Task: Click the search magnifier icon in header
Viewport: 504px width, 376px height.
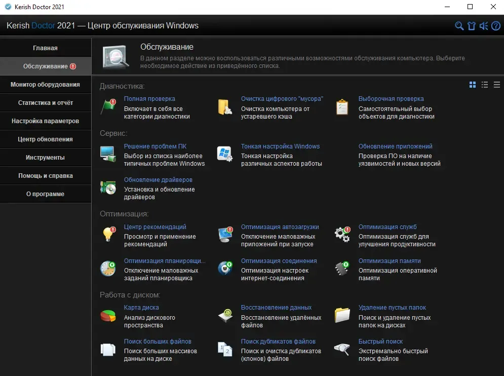Action: point(459,26)
